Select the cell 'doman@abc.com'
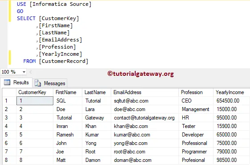The width and height of the screenshot is (250, 165). click(x=145, y=160)
